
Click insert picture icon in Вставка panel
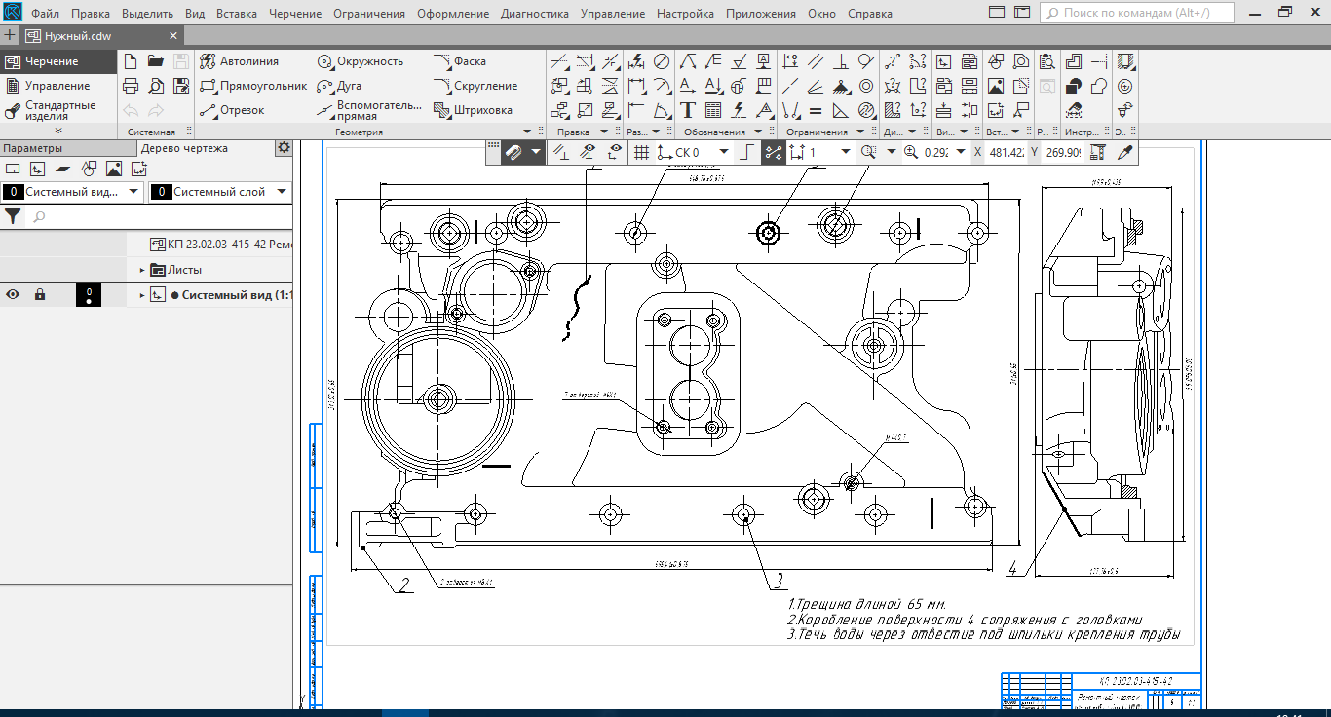pyautogui.click(x=996, y=86)
